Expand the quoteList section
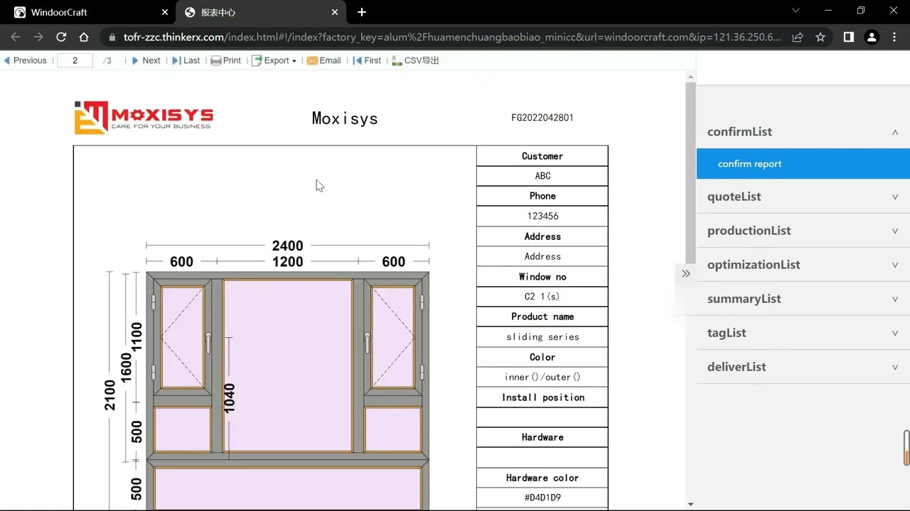 pos(803,197)
